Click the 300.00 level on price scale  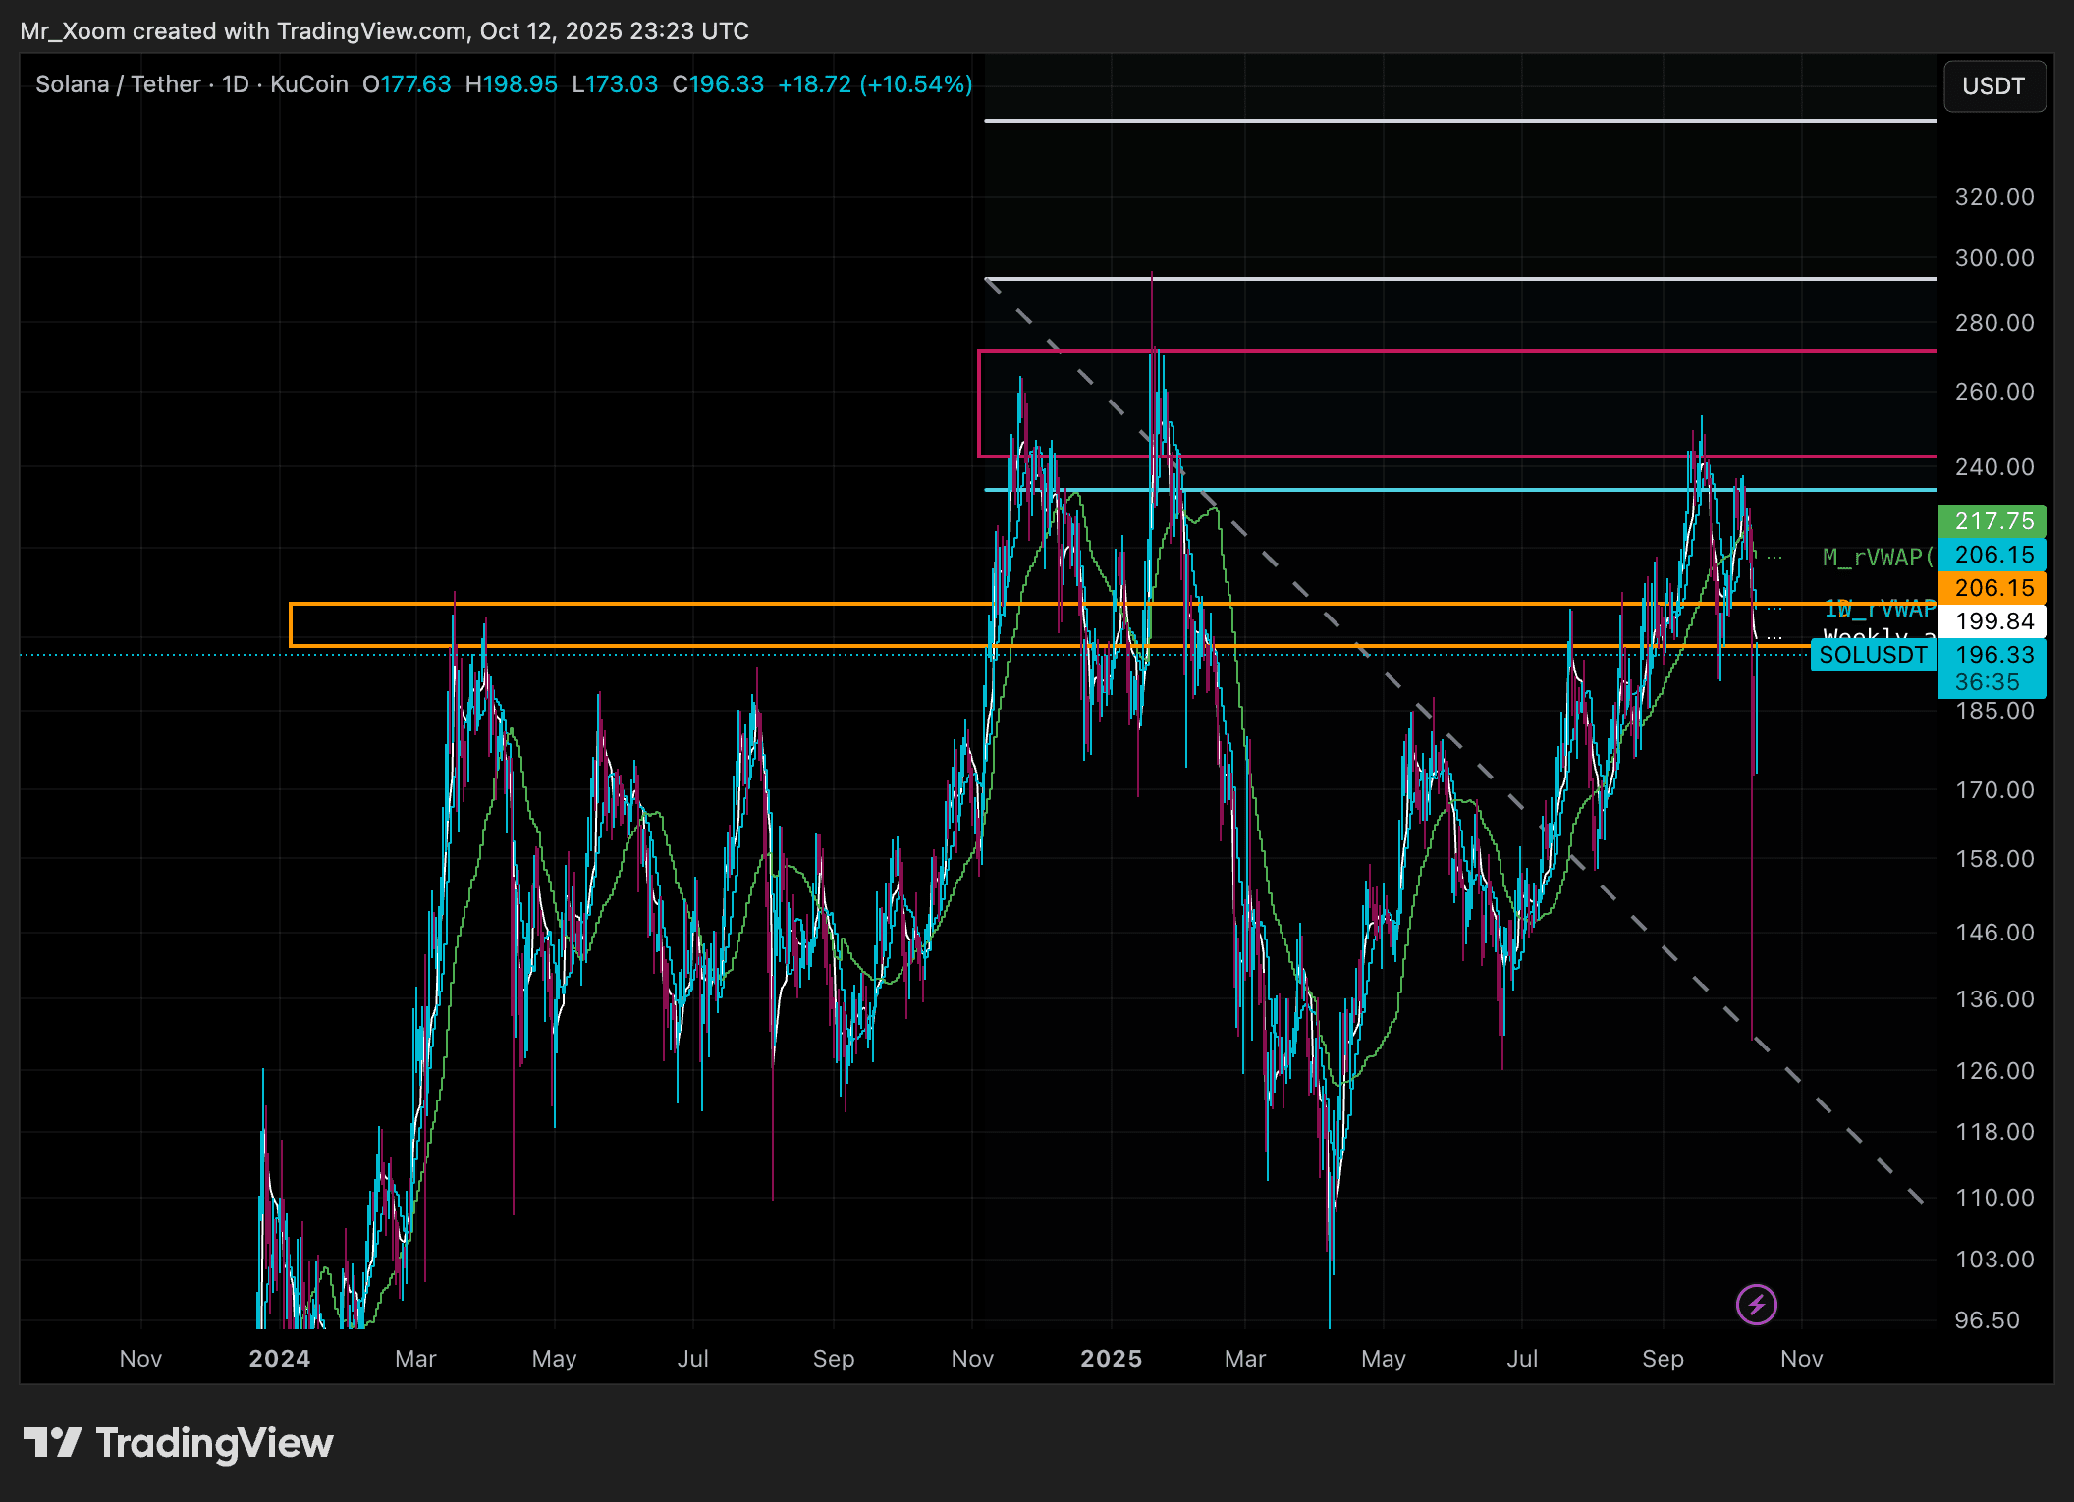pos(1993,258)
